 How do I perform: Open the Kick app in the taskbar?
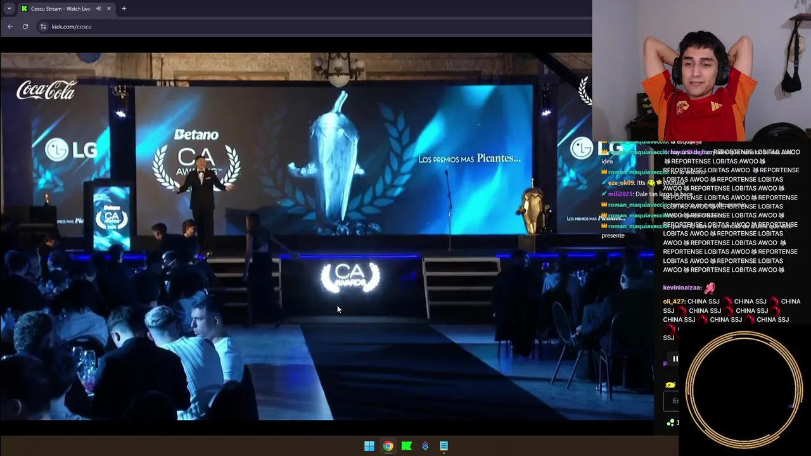pyautogui.click(x=407, y=446)
